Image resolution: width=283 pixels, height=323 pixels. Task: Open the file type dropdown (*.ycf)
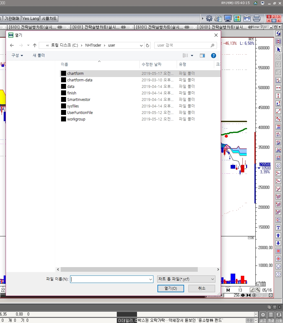pyautogui.click(x=186, y=279)
